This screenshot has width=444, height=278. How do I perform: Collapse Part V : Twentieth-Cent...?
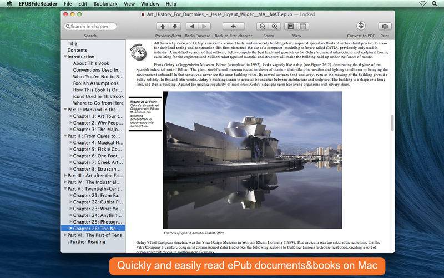[x=65, y=188]
